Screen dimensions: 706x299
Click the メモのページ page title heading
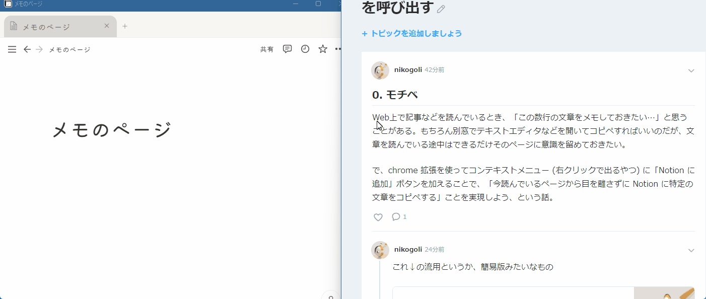point(112,130)
